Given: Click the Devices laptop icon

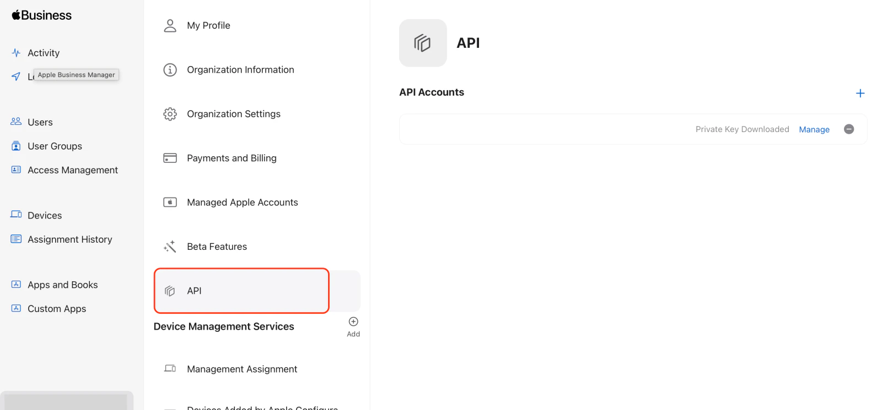Looking at the screenshot, I should [16, 215].
